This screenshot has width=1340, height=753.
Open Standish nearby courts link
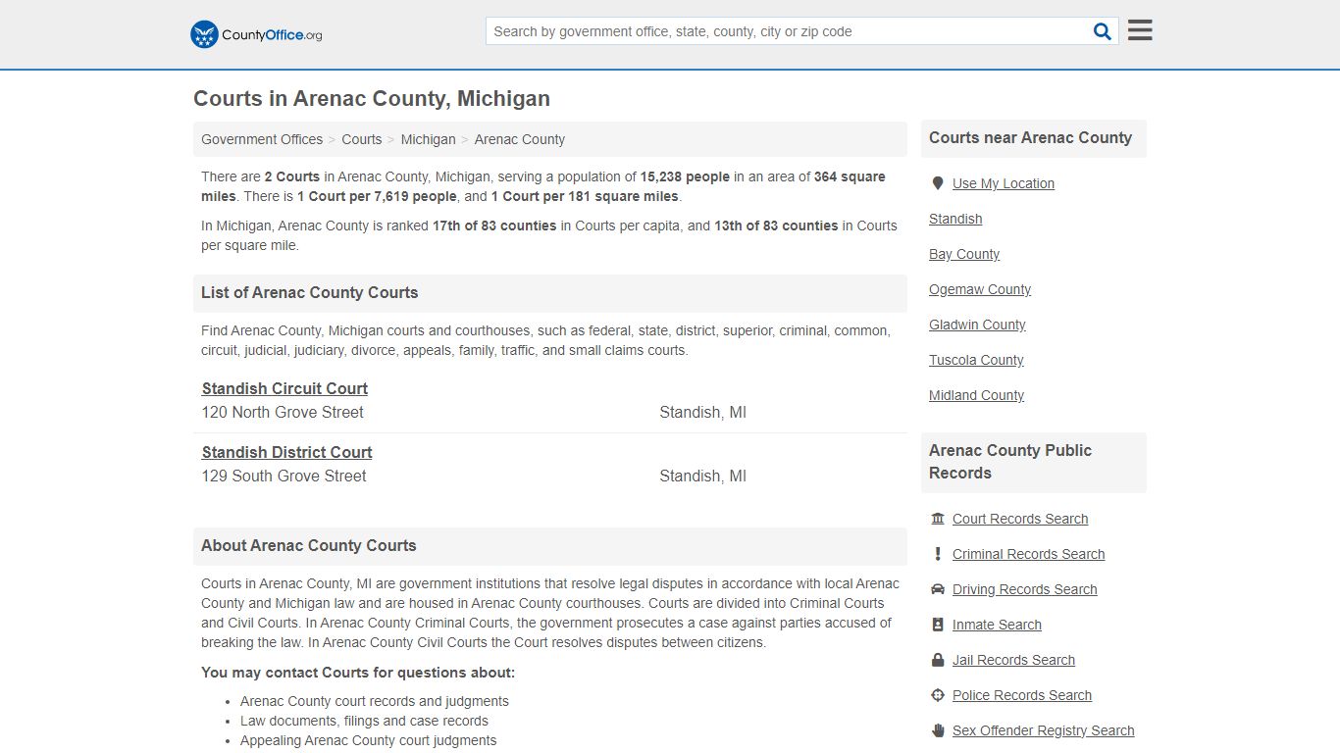click(955, 219)
